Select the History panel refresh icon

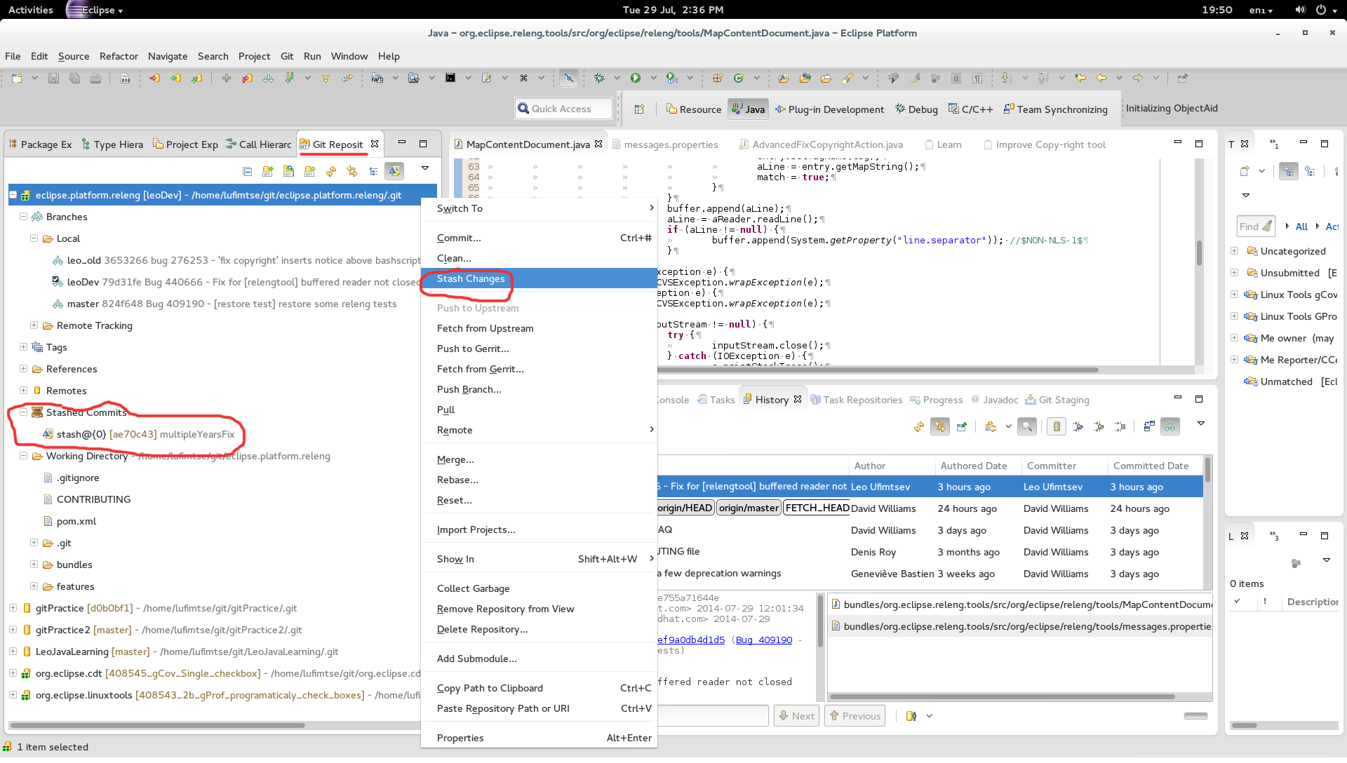click(x=918, y=426)
